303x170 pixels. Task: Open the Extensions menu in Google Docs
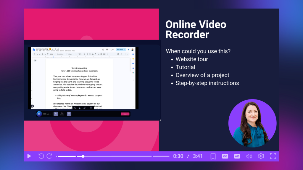tap(68, 51)
